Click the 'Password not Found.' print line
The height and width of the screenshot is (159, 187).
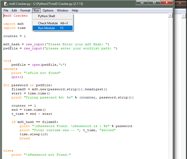point(41,155)
